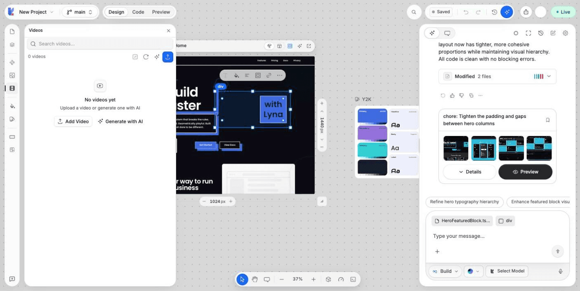Toggle bookmark on the chore commit card
The height and width of the screenshot is (291, 580).
(x=548, y=120)
